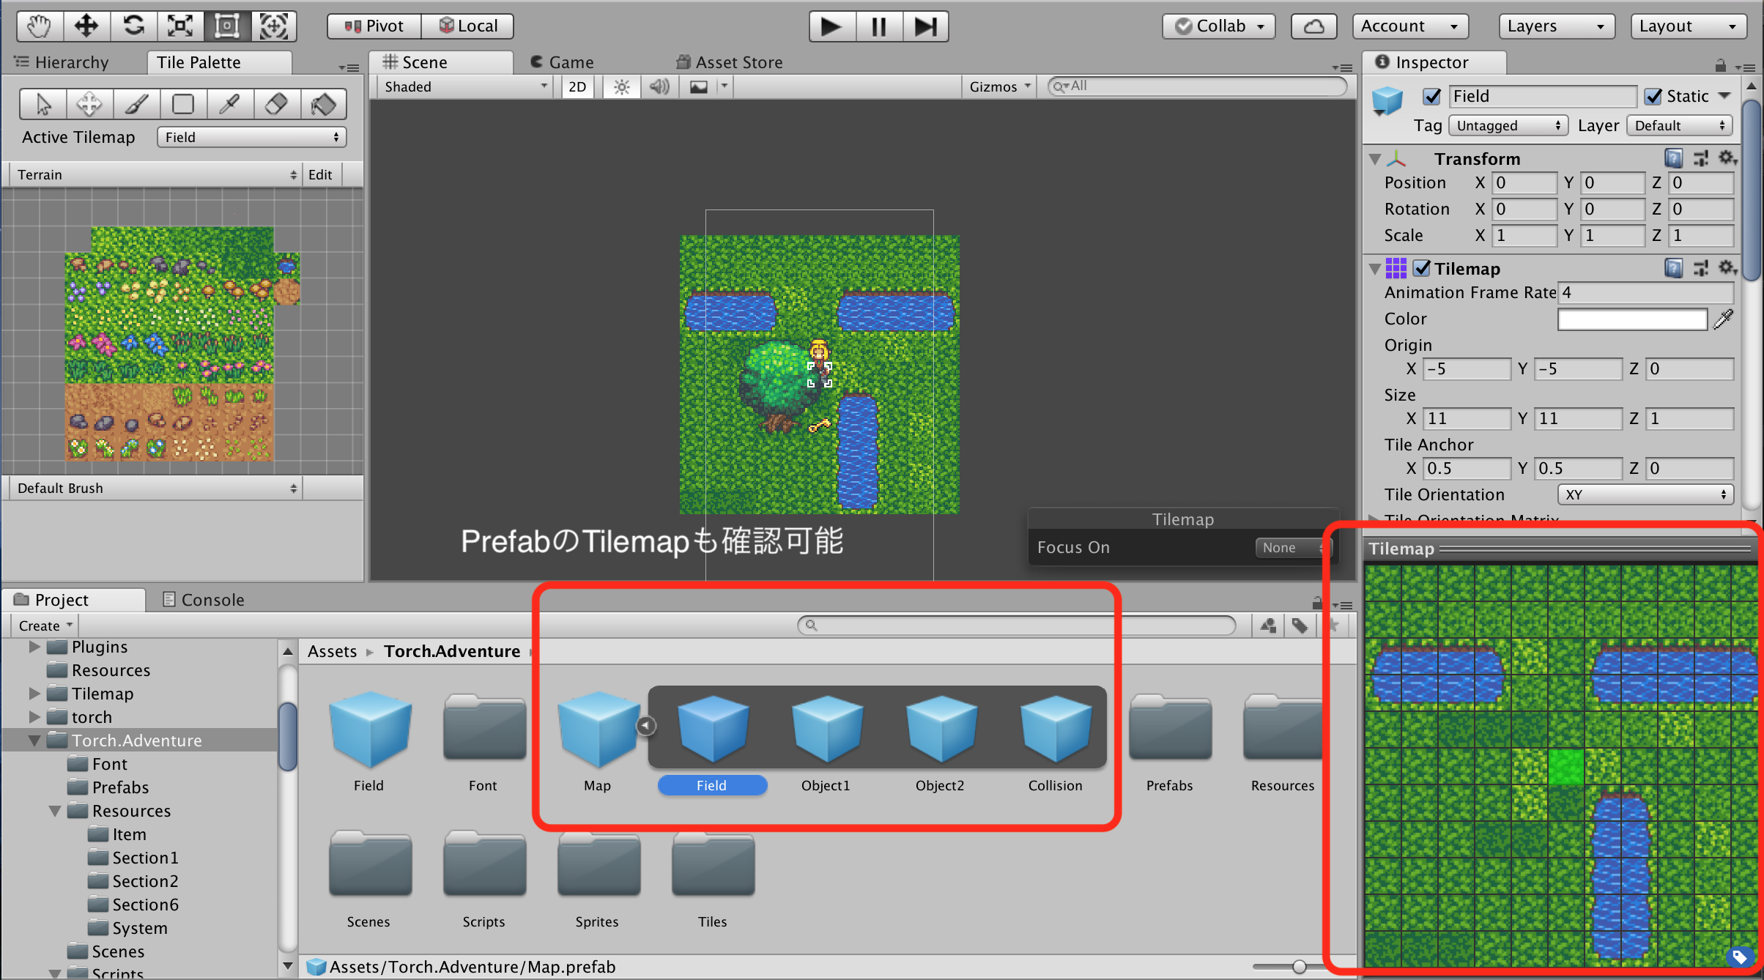Screen dimensions: 1764x980
Task: Open Tile Orientation XY dropdown
Action: coord(1645,495)
